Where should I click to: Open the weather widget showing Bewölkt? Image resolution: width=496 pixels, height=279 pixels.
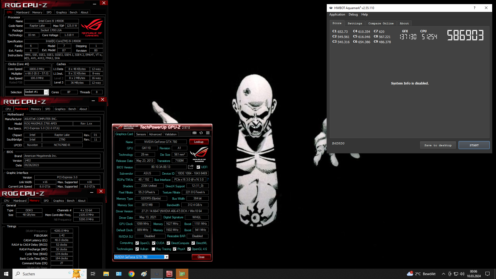click(x=421, y=274)
